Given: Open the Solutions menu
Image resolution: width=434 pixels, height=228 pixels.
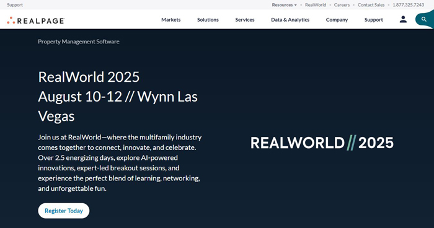Looking at the screenshot, I should tap(208, 20).
